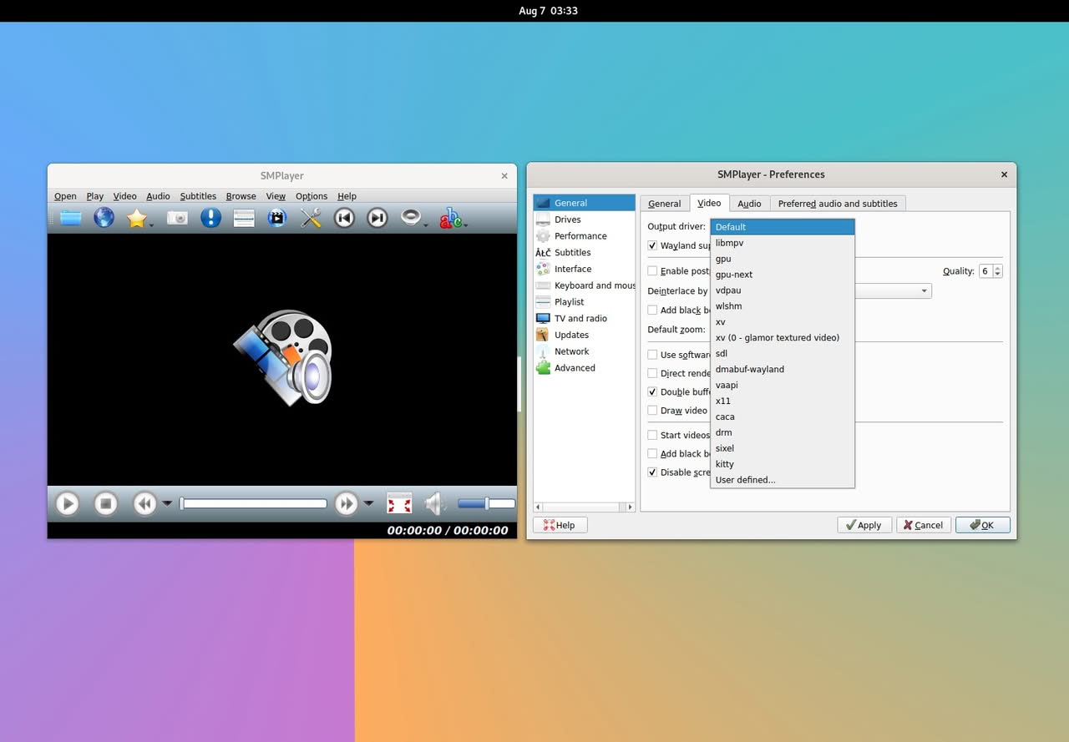Image resolution: width=1069 pixels, height=742 pixels.
Task: Open the Network section in Preferences
Action: 584,351
